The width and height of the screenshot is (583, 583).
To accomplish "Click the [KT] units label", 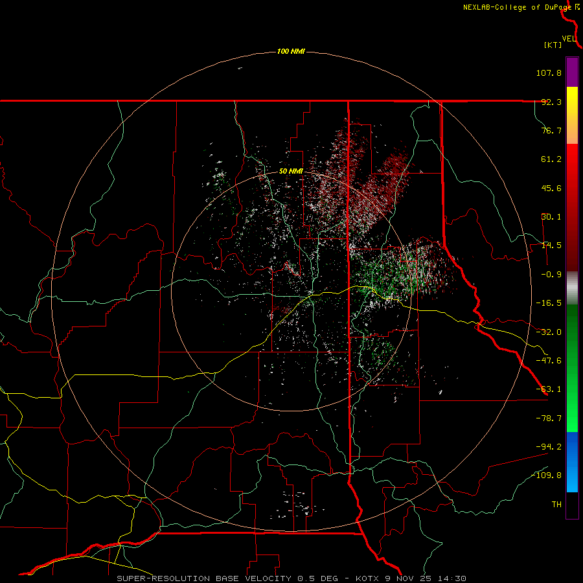I will [553, 45].
